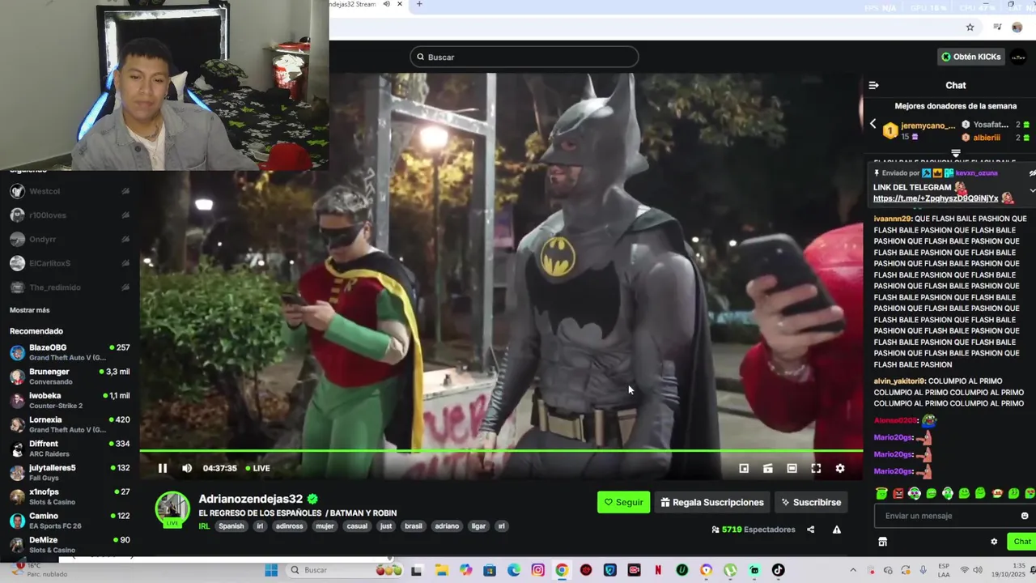Unpin the pinned Telegram message icon
The height and width of the screenshot is (583, 1036).
[1032, 173]
